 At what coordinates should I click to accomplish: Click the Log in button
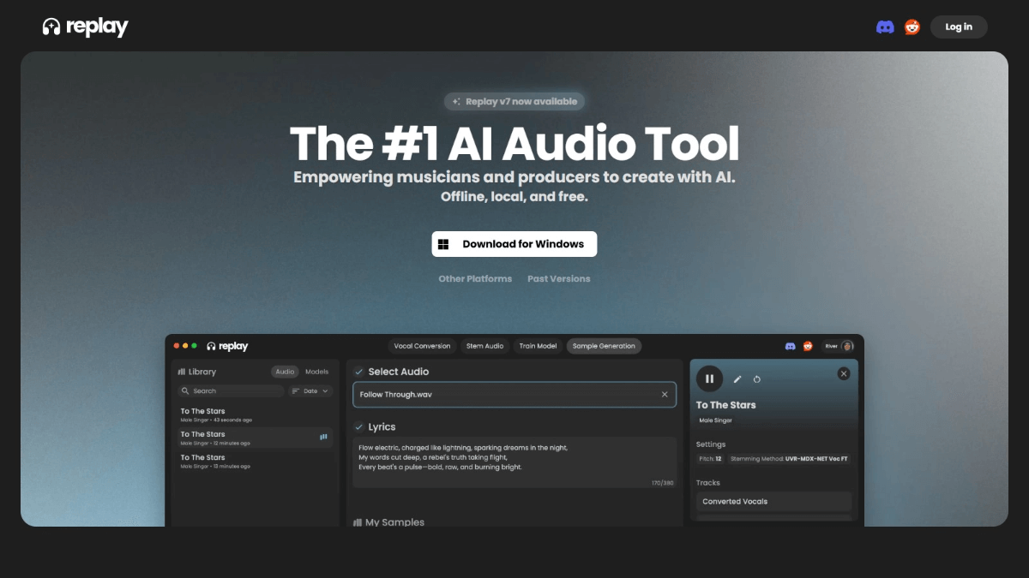[x=959, y=27]
